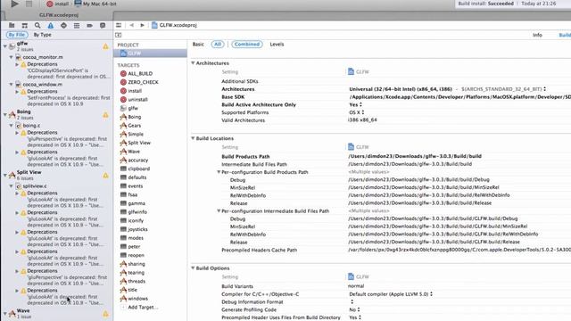Click the Valid Architectures value
This screenshot has width=571, height=321.
(x=362, y=120)
